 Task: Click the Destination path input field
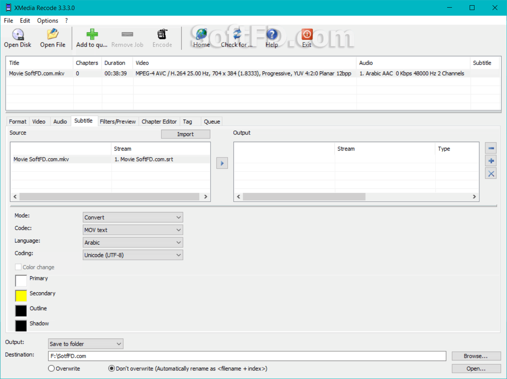click(247, 356)
